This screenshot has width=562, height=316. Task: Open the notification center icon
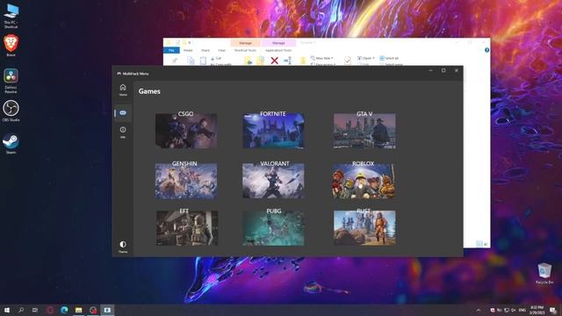553,310
